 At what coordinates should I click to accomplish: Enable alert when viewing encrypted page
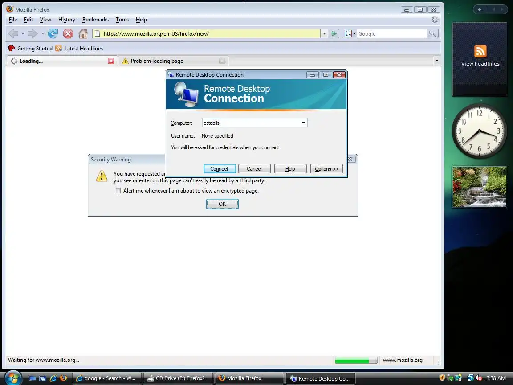[118, 191]
